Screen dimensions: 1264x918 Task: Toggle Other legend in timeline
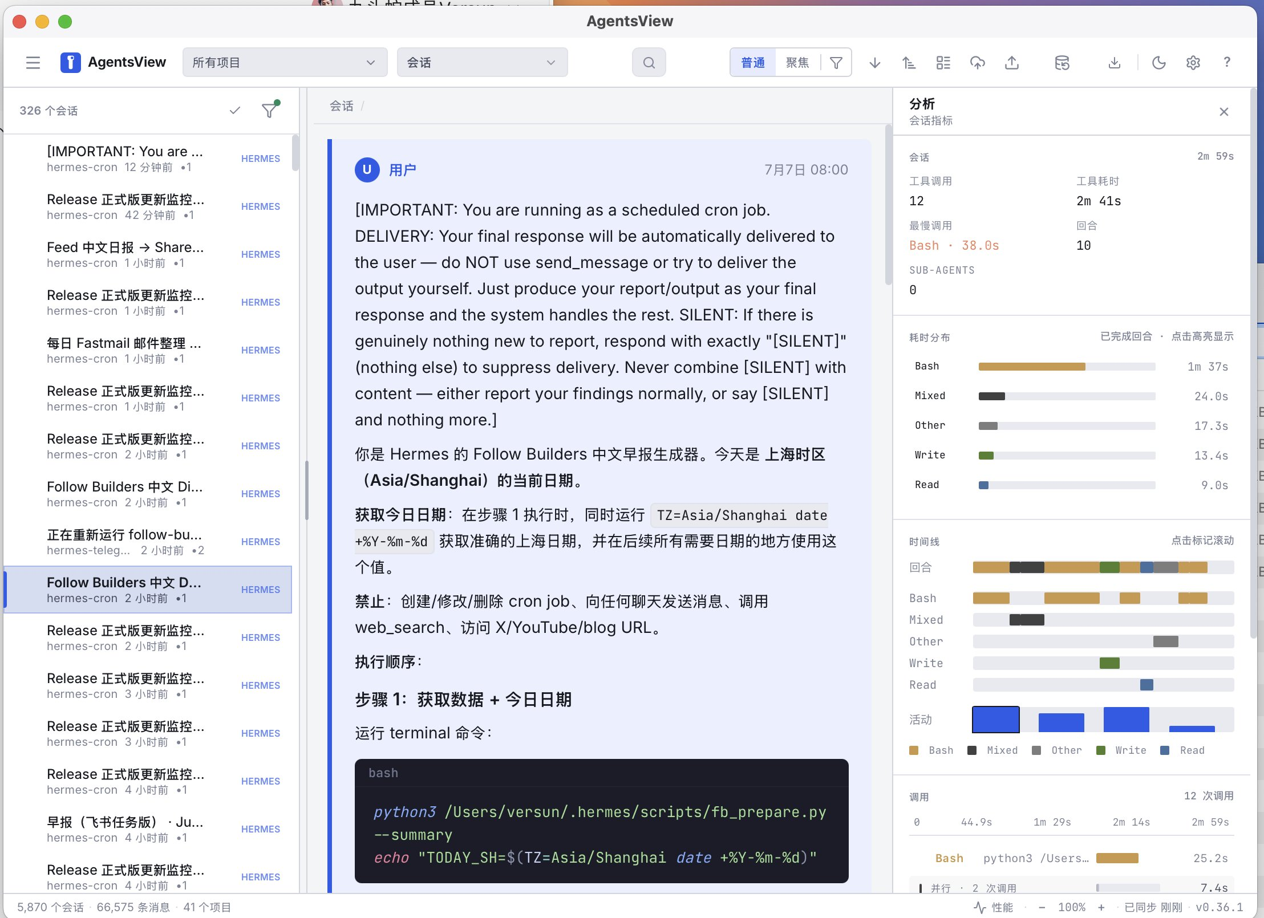1057,750
